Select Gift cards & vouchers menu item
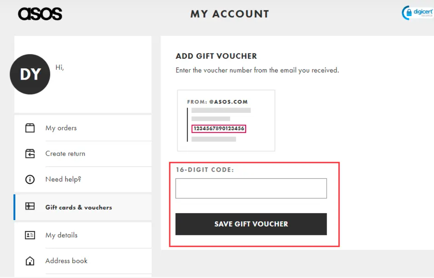This screenshot has width=434, height=278. pos(79,207)
